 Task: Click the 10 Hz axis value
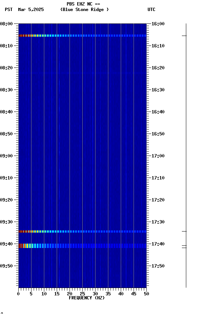click(44, 294)
